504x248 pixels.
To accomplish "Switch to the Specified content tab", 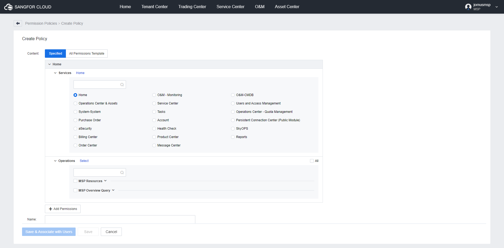I will tap(55, 54).
